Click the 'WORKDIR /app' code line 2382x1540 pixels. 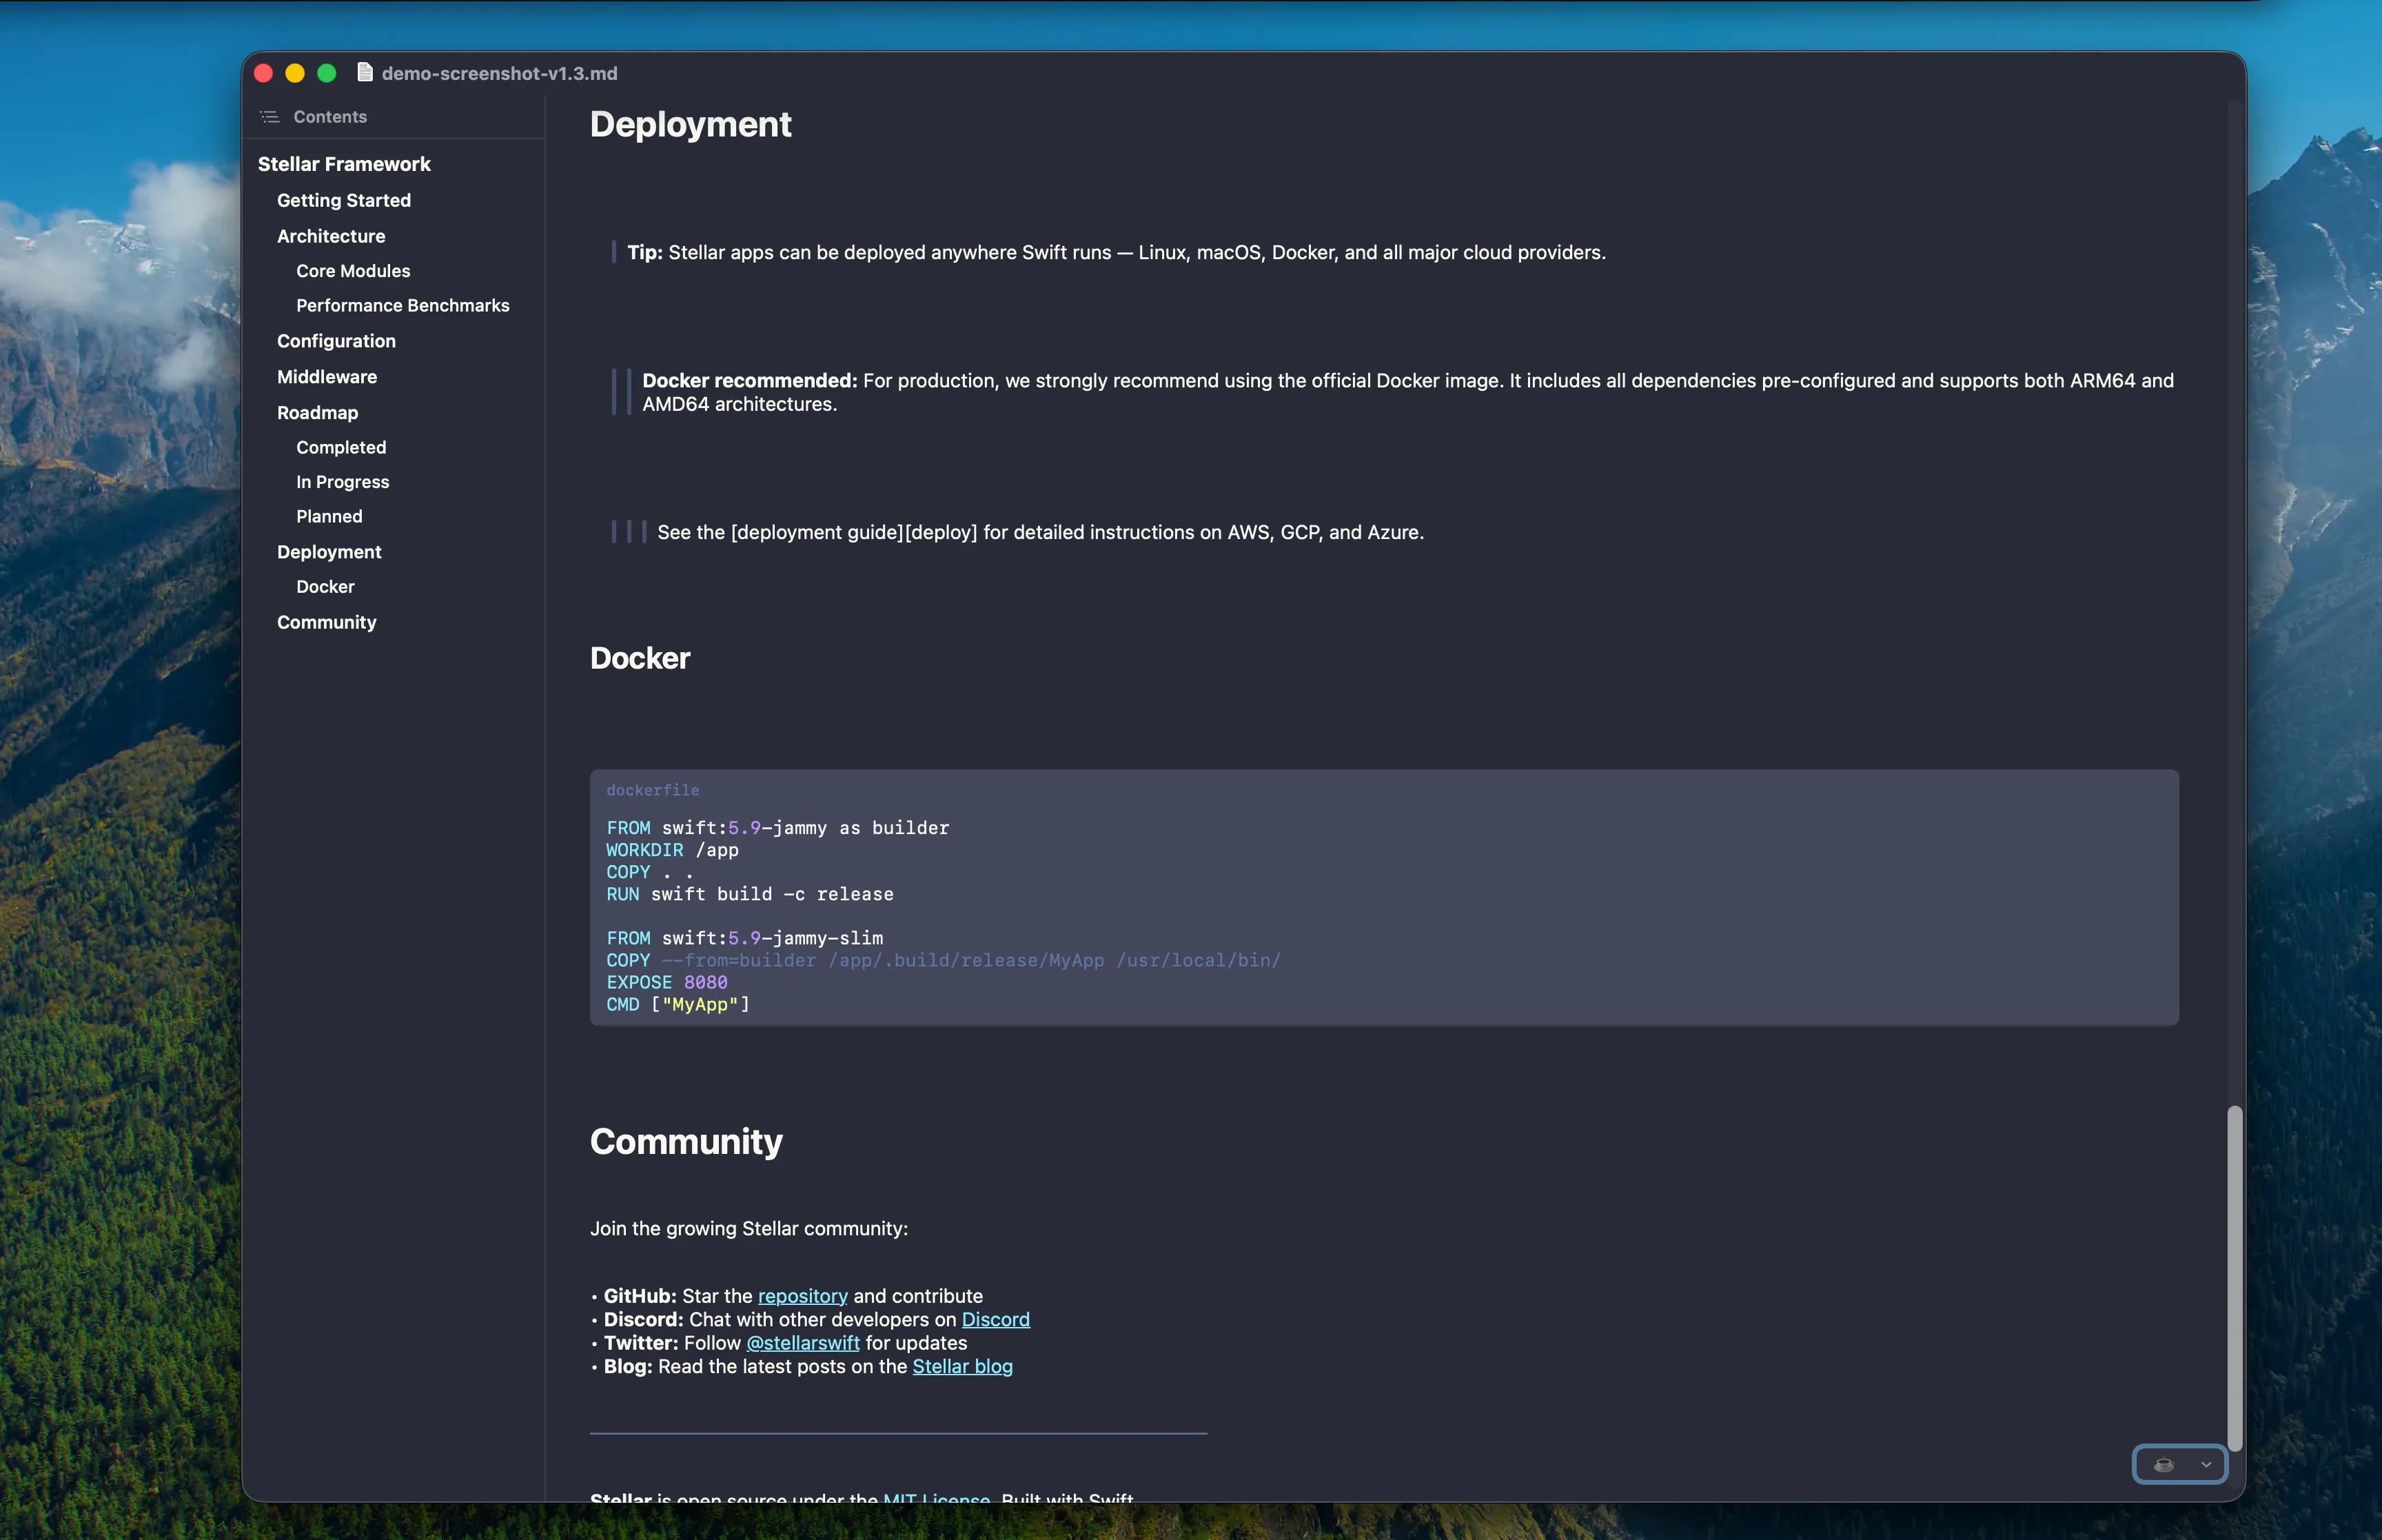tap(673, 850)
